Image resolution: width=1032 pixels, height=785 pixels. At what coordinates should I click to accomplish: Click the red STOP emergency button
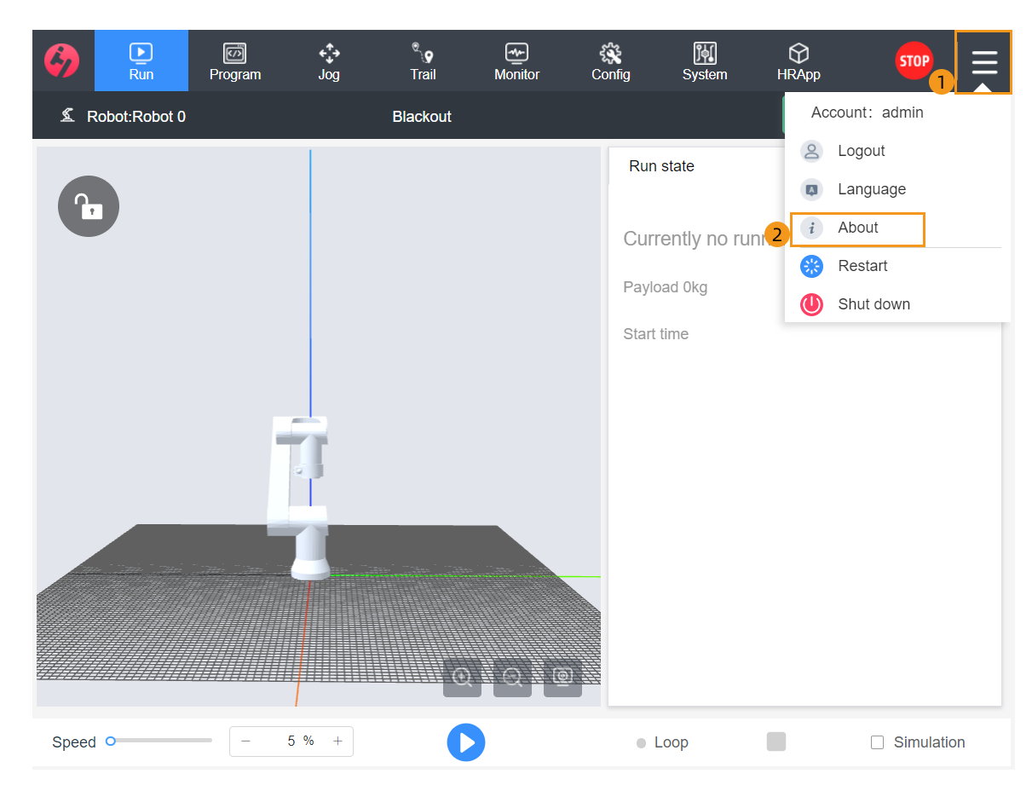coord(914,61)
